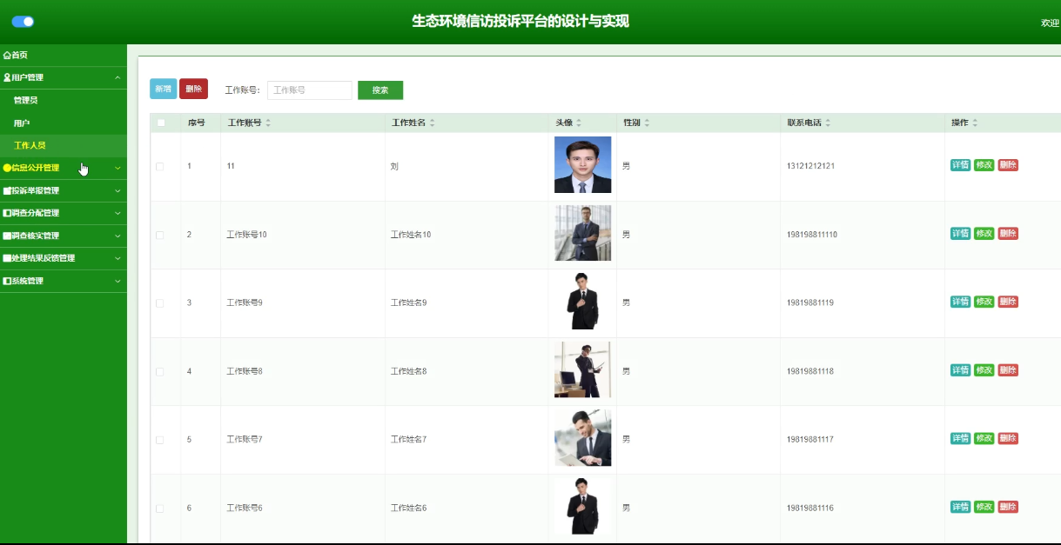Check the select-all checkbox in table header
This screenshot has height=545, width=1061.
pos(161,123)
